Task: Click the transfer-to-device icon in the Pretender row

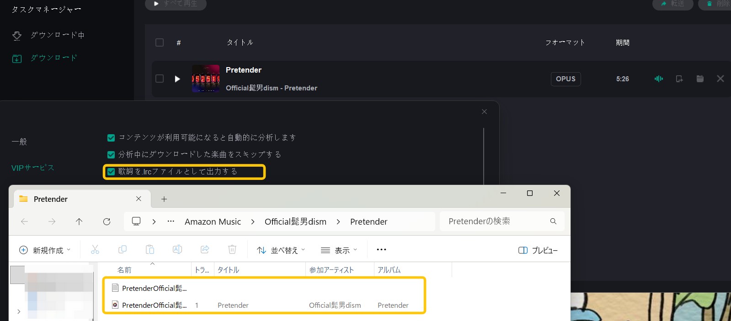Action: click(x=679, y=79)
